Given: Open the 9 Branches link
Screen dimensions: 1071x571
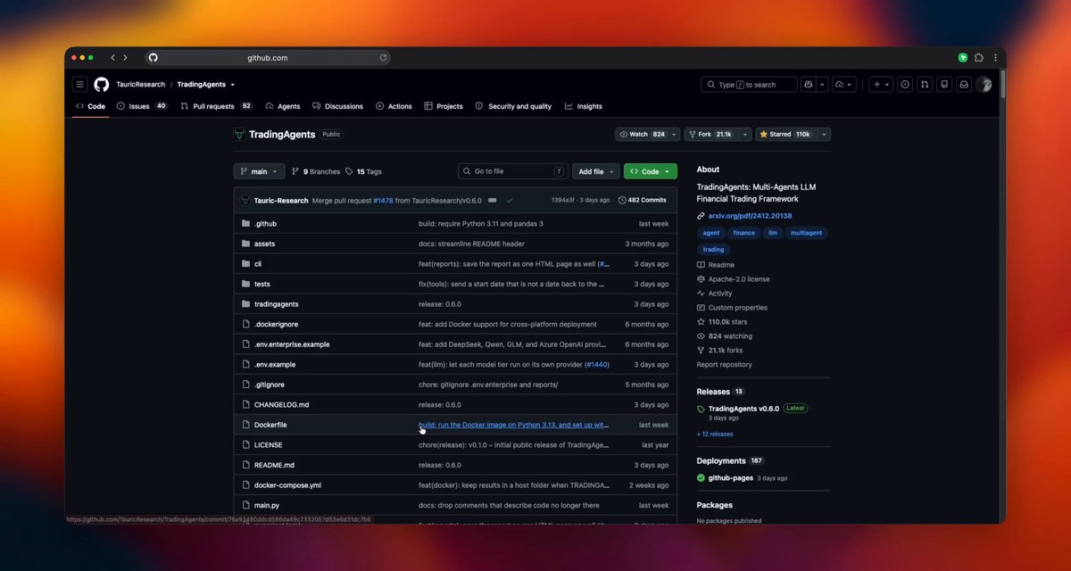Looking at the screenshot, I should (316, 171).
